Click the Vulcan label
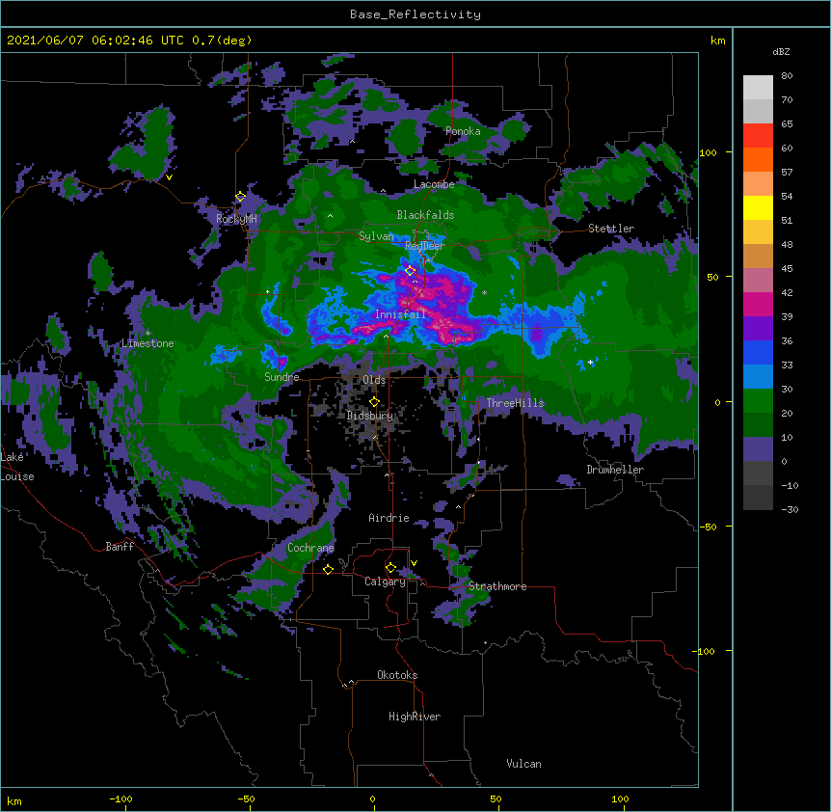831x812 pixels. click(523, 764)
